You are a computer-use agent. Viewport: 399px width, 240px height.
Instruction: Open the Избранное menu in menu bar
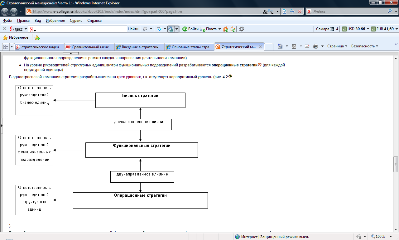[55, 21]
